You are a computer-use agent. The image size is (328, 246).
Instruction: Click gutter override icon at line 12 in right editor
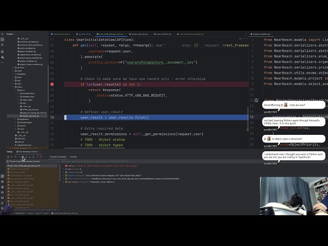click(257, 100)
